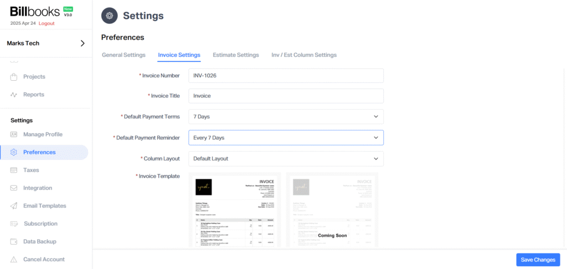Click the Preferences heading text
The height and width of the screenshot is (269, 567).
[x=122, y=37]
